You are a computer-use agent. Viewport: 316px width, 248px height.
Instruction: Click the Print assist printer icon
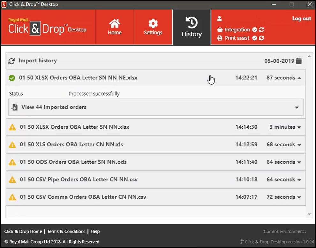(220, 38)
